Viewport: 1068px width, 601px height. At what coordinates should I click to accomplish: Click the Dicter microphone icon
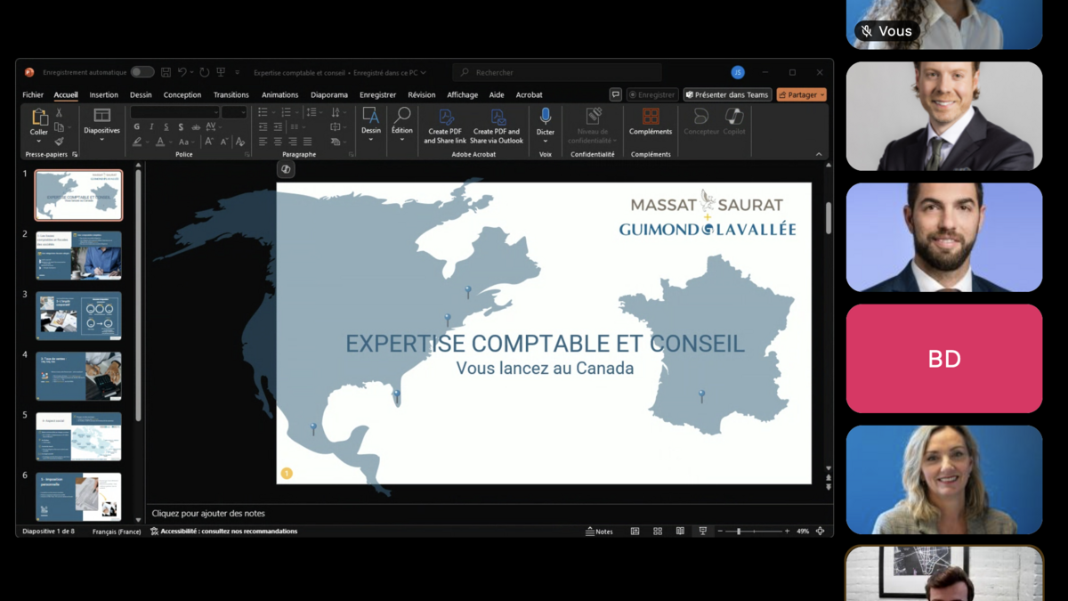point(546,117)
